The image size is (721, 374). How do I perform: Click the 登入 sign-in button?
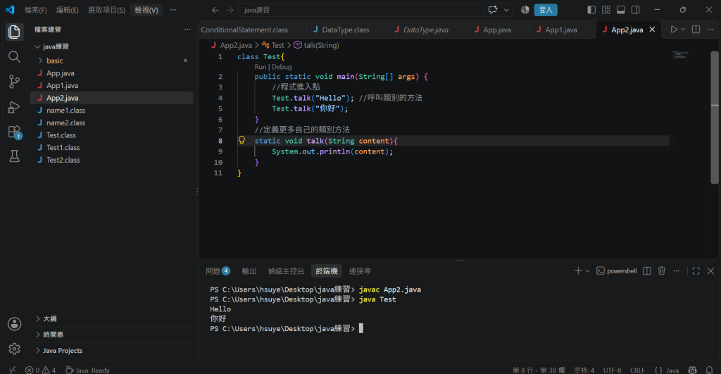coord(546,10)
